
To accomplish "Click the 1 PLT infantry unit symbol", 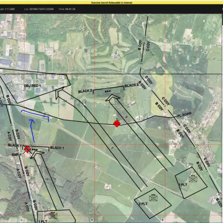I will 52,216.
